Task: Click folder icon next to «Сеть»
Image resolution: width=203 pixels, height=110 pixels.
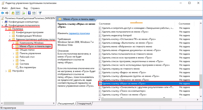Action: 17,60
